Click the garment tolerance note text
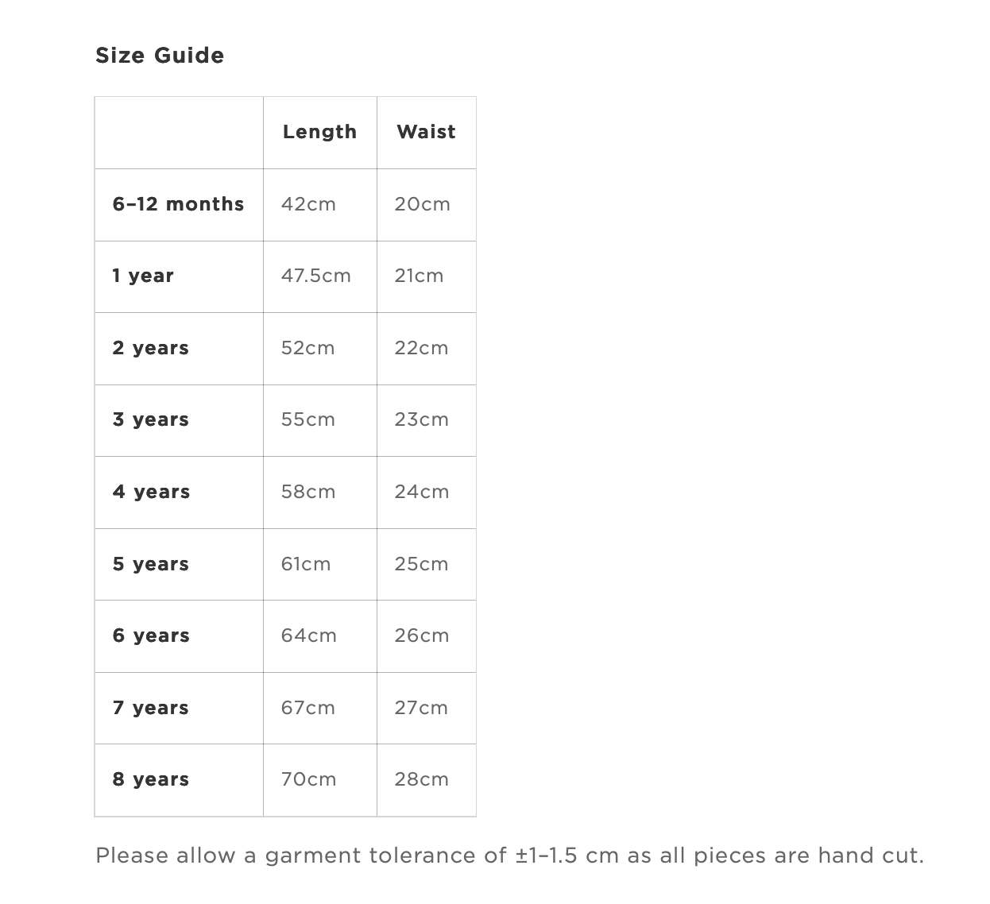The image size is (990, 904). point(509,856)
